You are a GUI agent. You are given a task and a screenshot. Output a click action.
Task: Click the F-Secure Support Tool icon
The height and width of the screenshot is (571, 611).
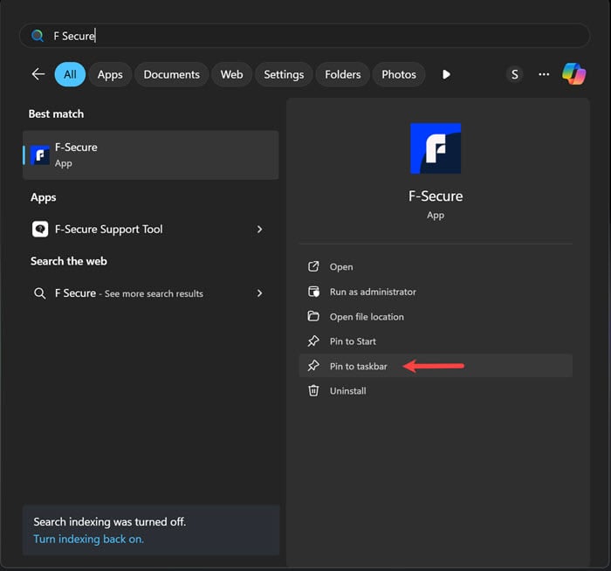point(40,229)
